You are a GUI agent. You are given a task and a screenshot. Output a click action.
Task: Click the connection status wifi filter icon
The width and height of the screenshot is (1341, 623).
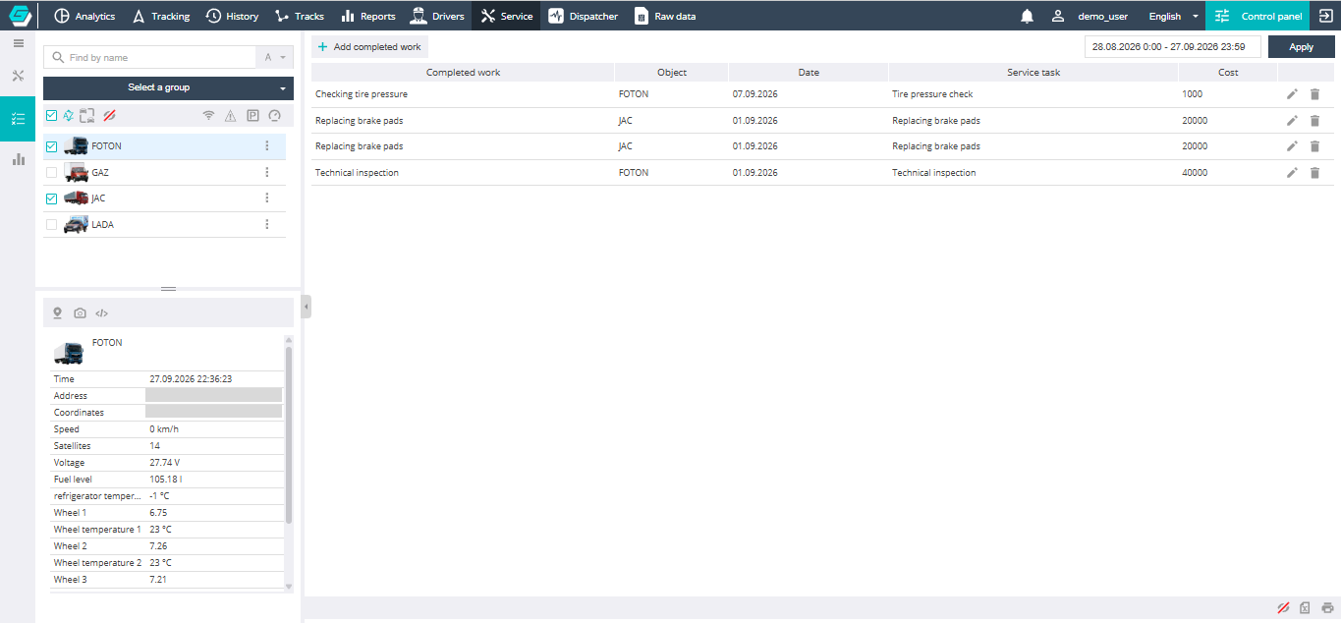(x=208, y=116)
